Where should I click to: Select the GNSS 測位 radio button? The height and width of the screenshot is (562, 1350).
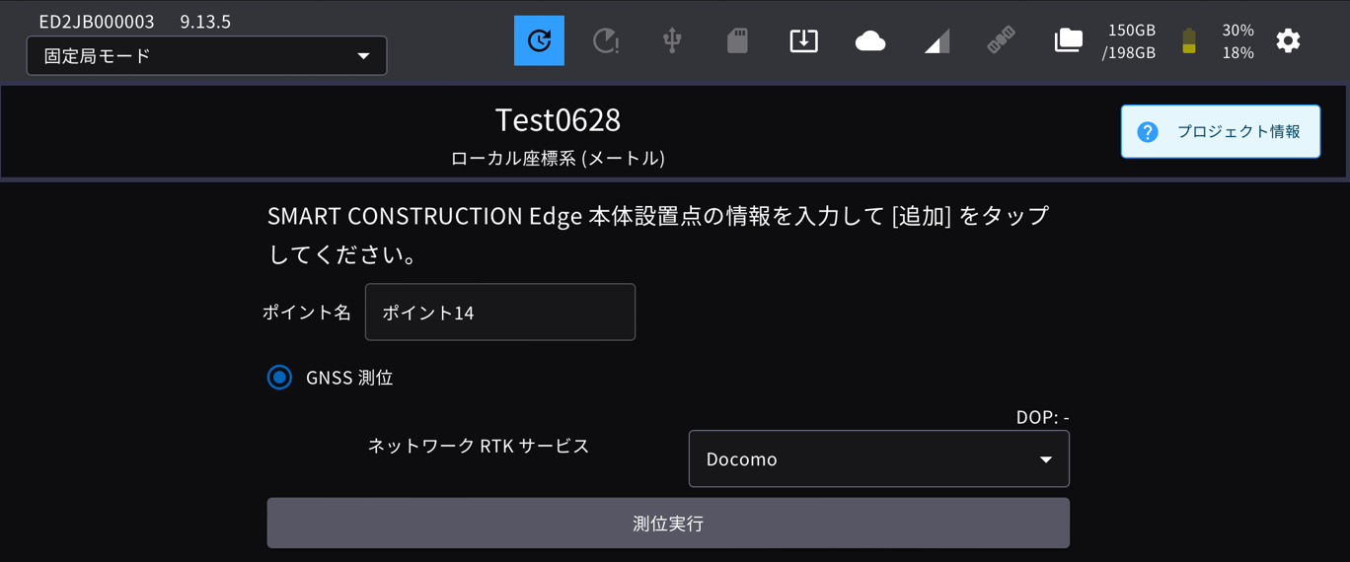[280, 378]
